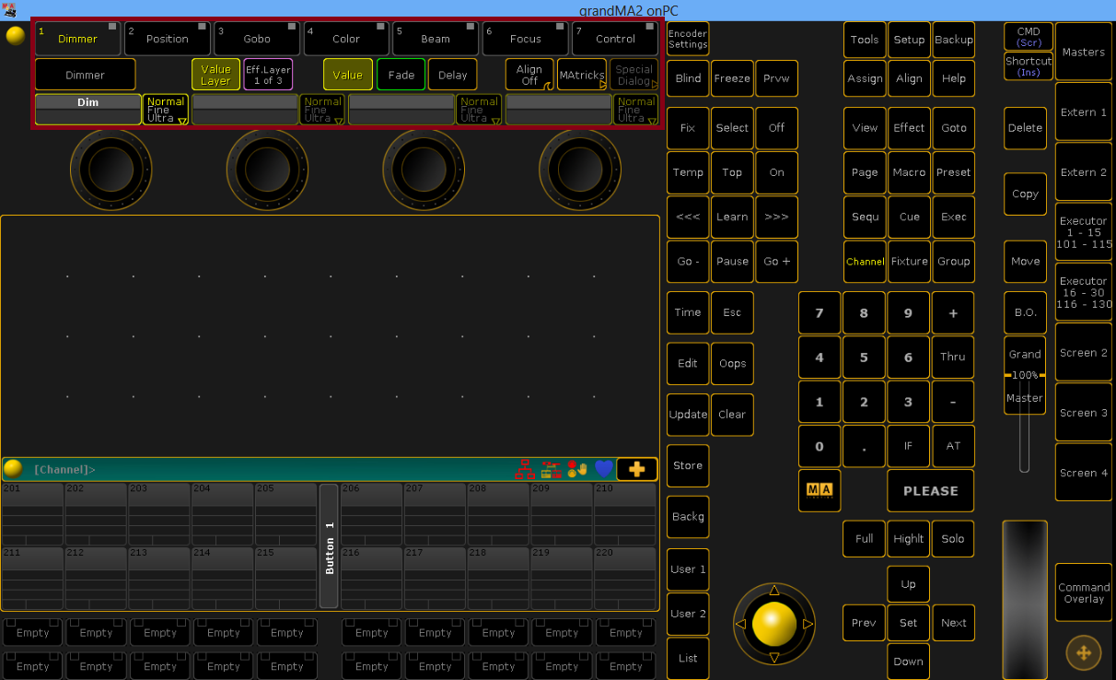Viewport: 1116px width, 680px height.
Task: Toggle the Value Layer button
Action: pos(215,75)
